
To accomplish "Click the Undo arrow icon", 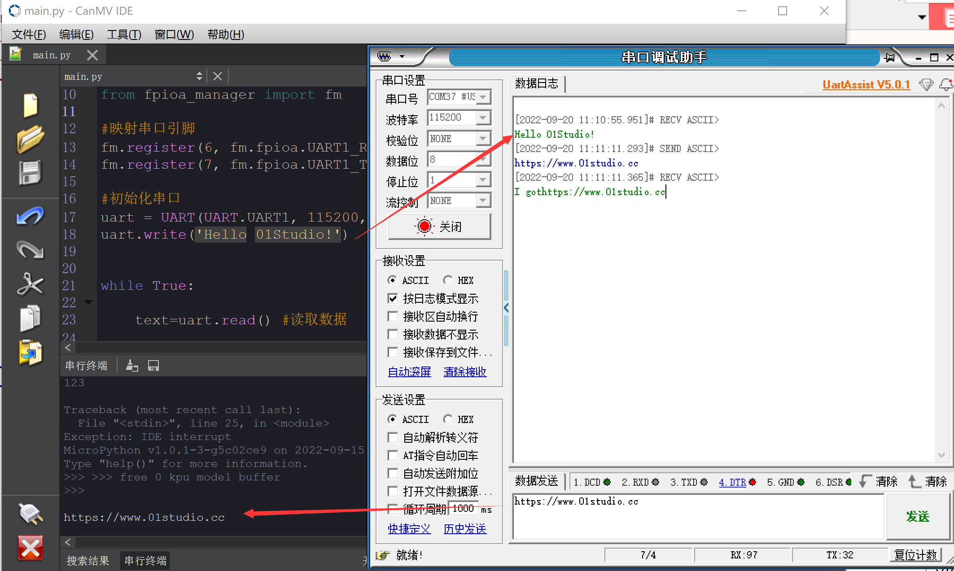I will (x=30, y=216).
